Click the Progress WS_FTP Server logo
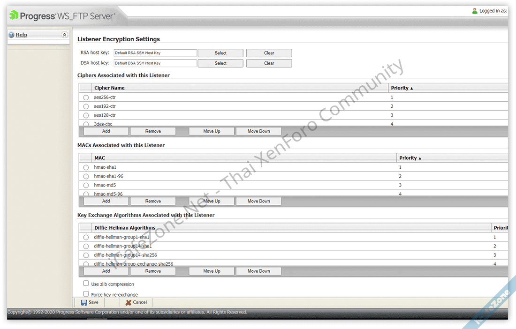Viewport: 516px width, 329px height. point(62,16)
